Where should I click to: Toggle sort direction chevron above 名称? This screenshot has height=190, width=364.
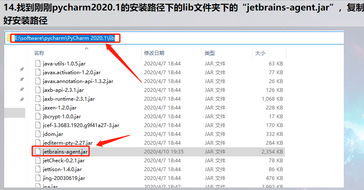(87, 48)
